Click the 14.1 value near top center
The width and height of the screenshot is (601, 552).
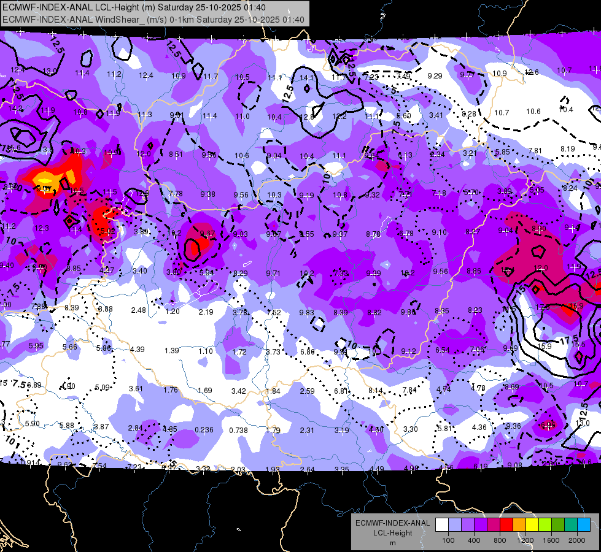(x=306, y=78)
